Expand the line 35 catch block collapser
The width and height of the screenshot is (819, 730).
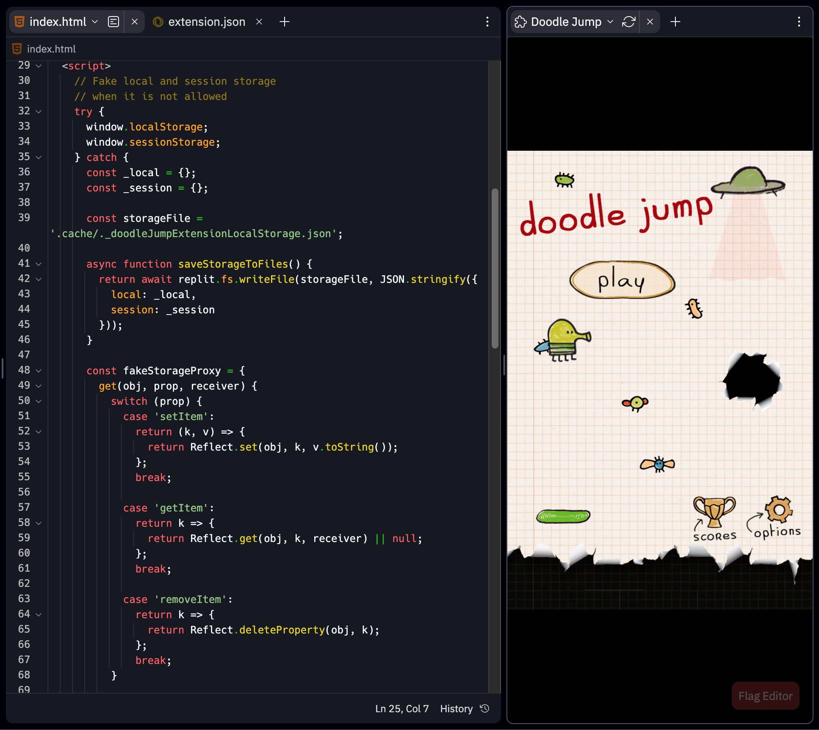[x=39, y=156]
